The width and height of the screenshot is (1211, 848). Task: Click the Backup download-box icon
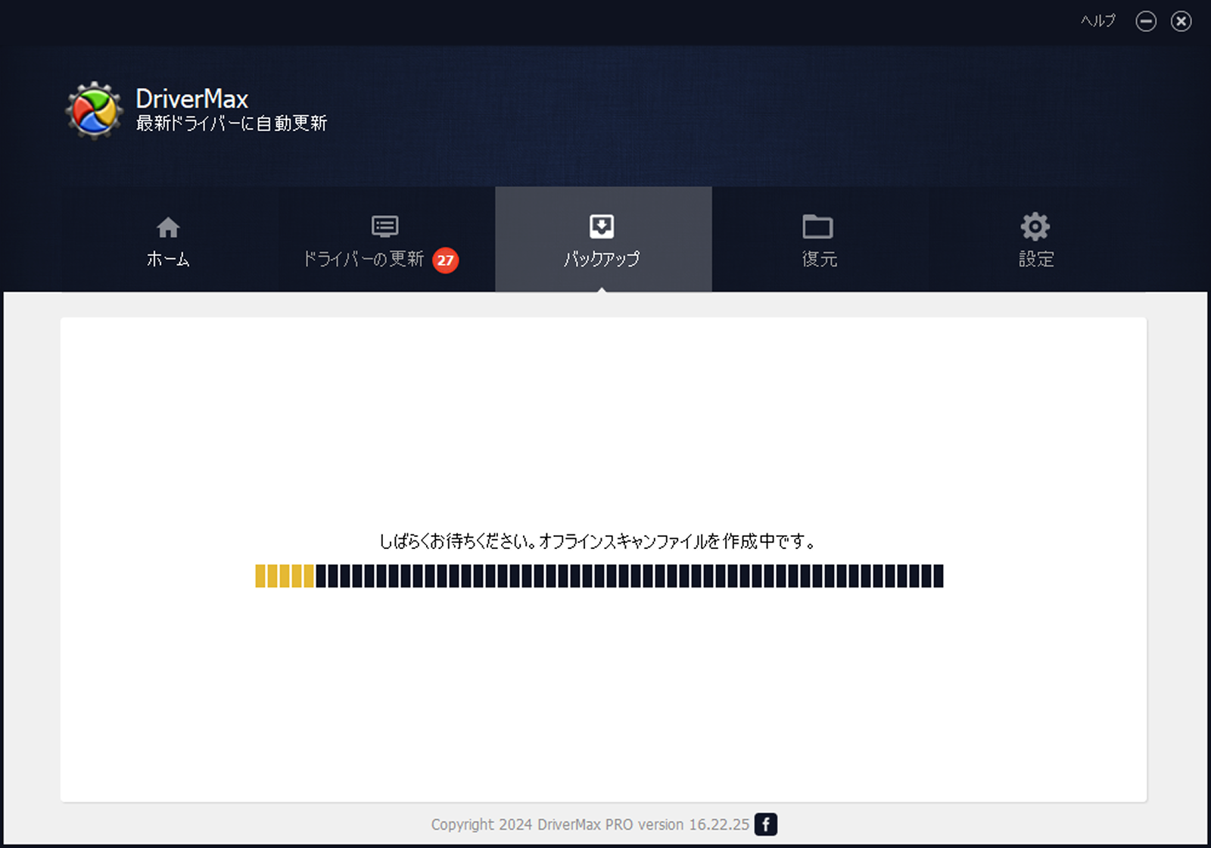click(602, 226)
